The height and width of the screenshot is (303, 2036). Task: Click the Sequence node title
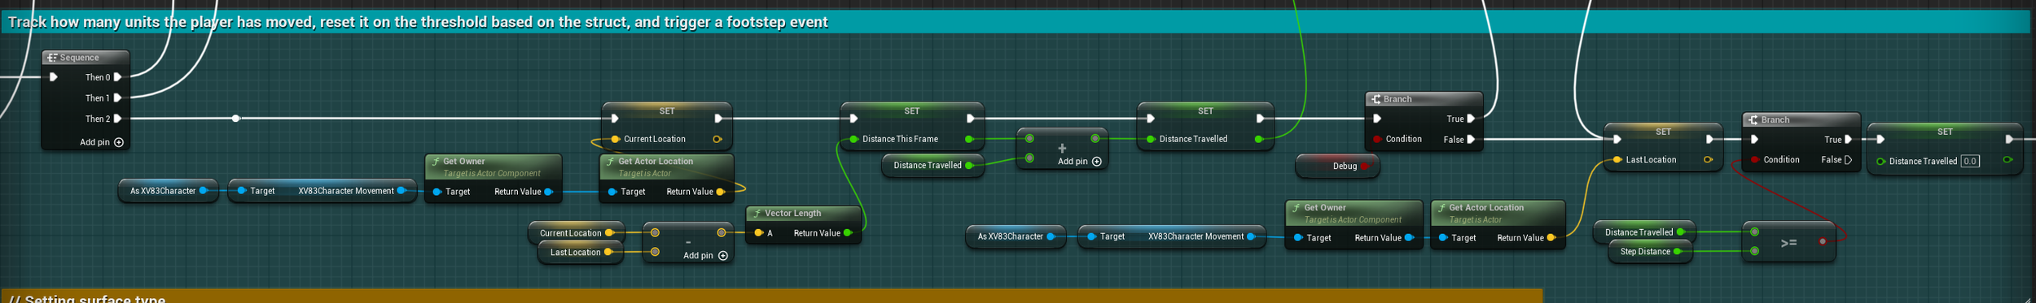(79, 58)
